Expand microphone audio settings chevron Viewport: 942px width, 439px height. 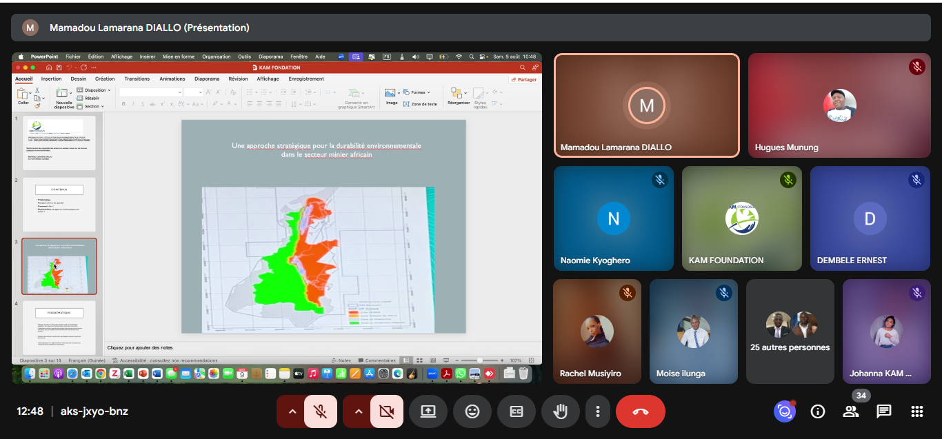click(292, 411)
